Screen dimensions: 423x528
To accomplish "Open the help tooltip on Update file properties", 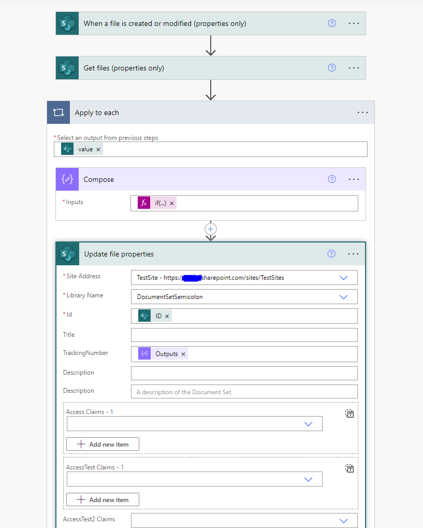I will click(331, 253).
